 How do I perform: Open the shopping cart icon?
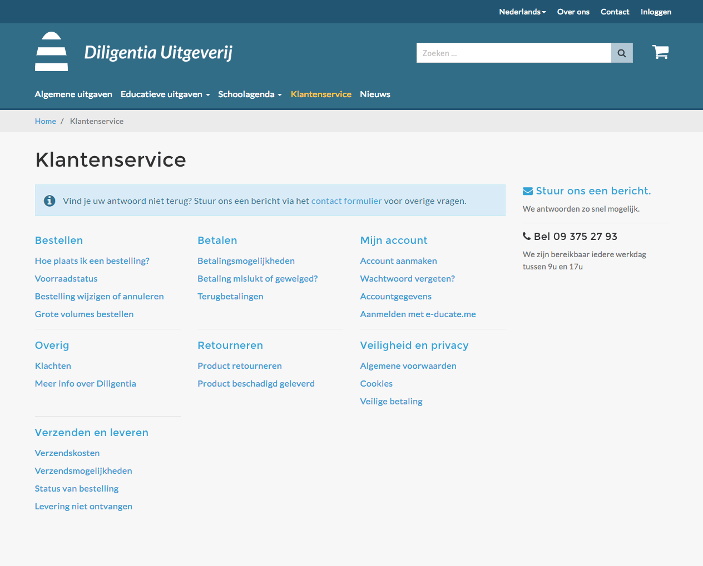pyautogui.click(x=660, y=52)
